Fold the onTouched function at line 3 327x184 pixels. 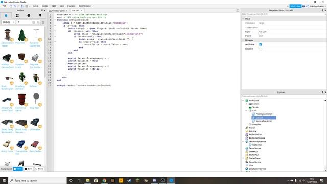55,20
